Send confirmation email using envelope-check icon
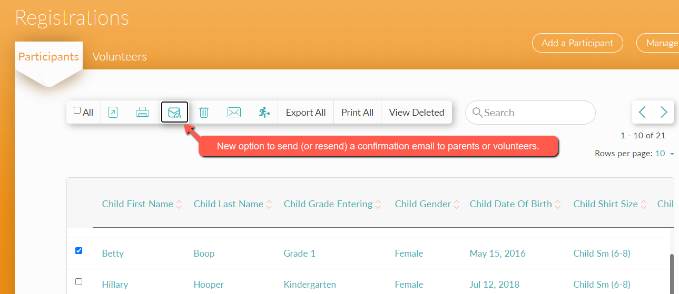Screen dimensions: 679x294 (174, 112)
